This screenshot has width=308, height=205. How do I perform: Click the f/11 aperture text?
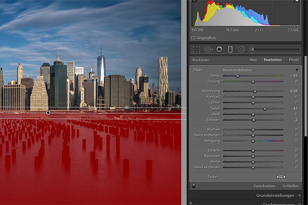(x=259, y=30)
